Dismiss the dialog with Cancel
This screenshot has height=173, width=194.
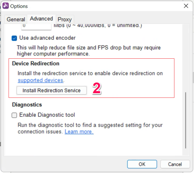pos(175,164)
